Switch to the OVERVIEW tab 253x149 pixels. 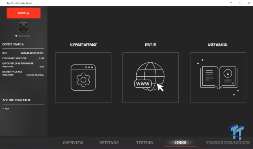point(73,143)
